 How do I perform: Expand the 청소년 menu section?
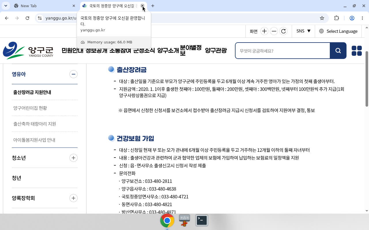(74, 158)
